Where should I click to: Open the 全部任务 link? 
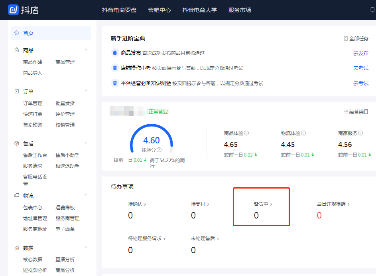click(356, 38)
